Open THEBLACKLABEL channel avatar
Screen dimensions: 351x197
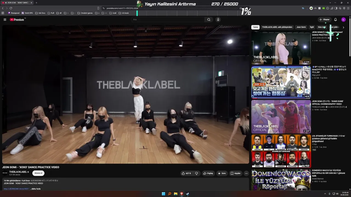(5, 173)
